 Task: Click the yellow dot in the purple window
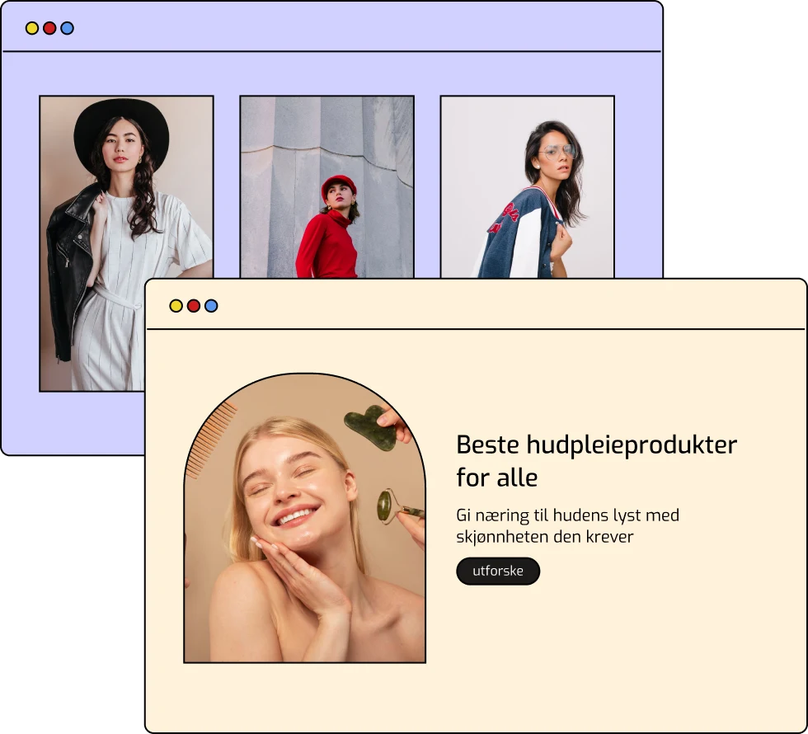point(32,28)
